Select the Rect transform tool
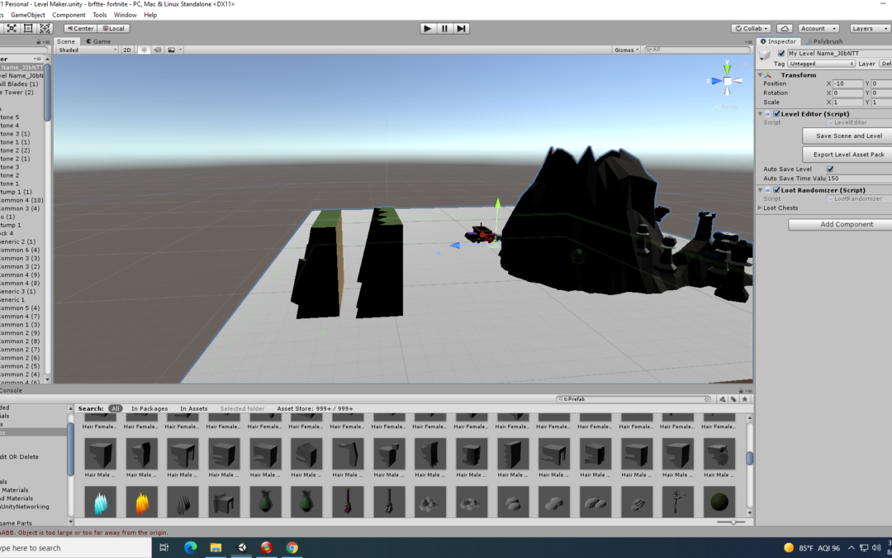The width and height of the screenshot is (892, 558). (28, 28)
